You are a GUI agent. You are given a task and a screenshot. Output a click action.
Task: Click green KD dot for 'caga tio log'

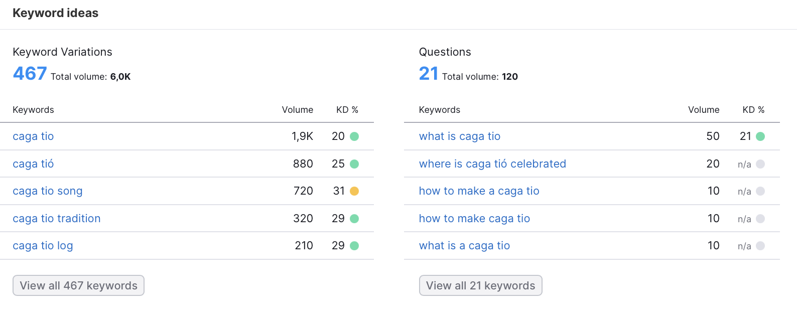click(354, 246)
